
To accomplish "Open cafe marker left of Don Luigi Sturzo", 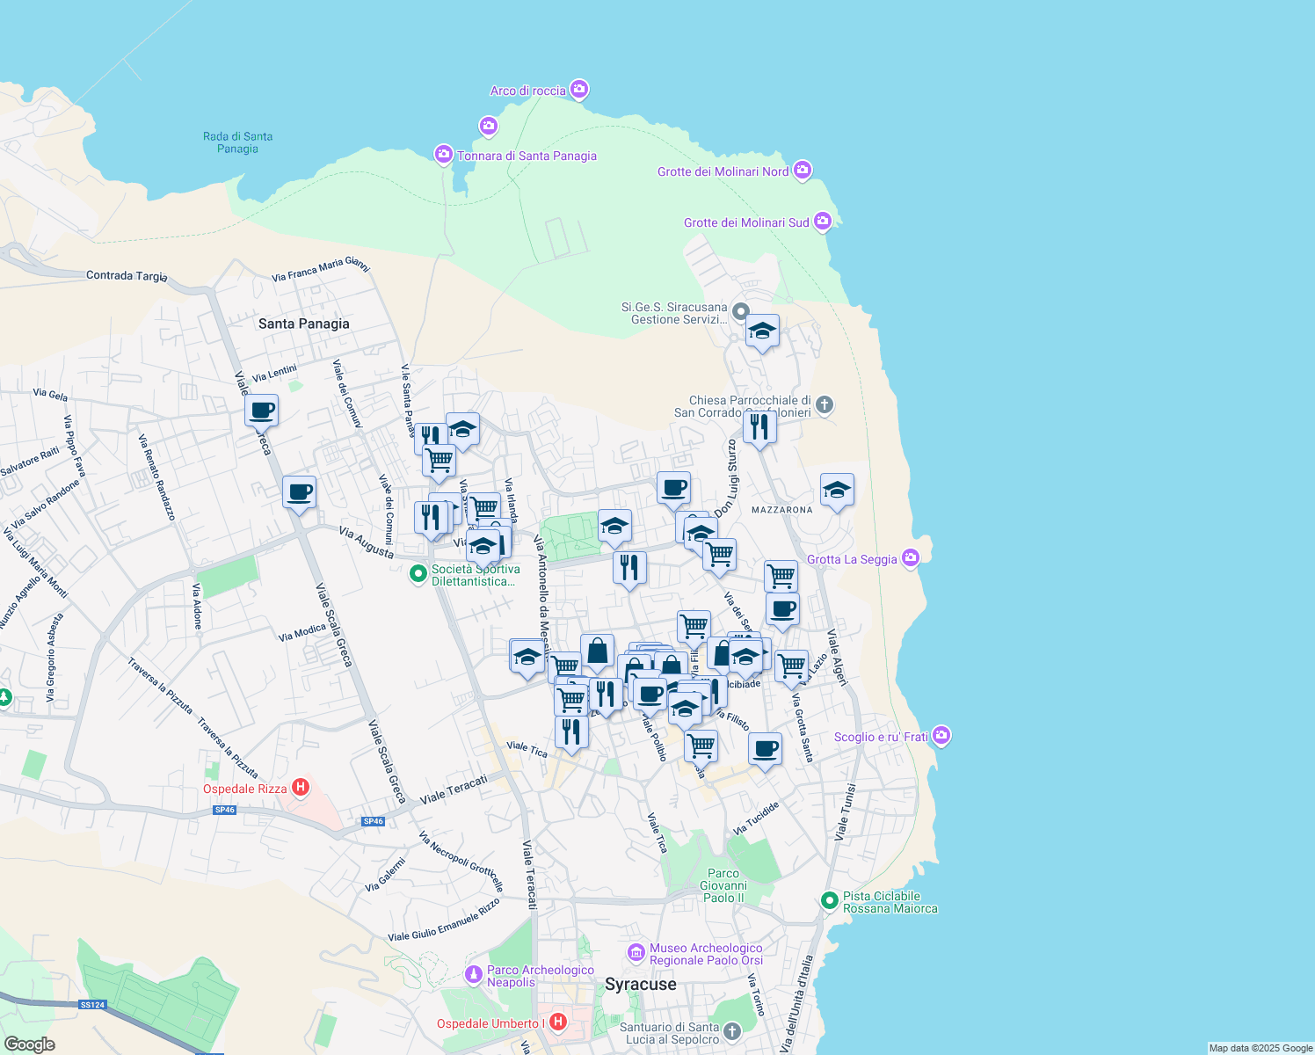I will [673, 489].
